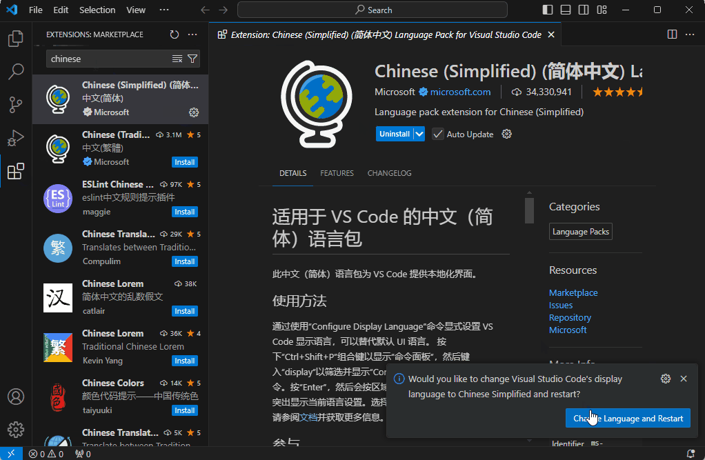Open the Explorer view in the activity bar
This screenshot has height=460, width=705.
(x=15, y=39)
